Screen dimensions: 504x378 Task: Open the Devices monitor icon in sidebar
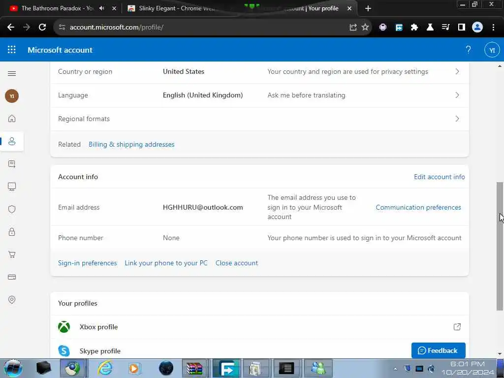[x=12, y=187]
